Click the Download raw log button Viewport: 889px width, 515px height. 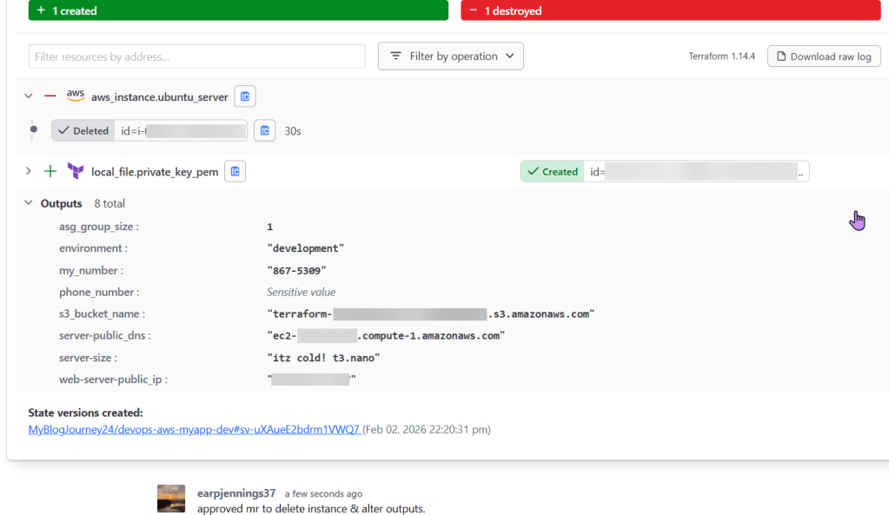(823, 56)
